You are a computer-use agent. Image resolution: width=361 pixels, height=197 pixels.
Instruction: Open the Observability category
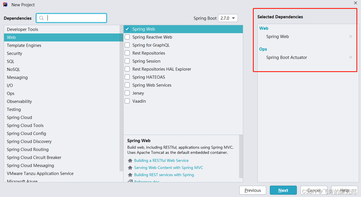(62, 102)
